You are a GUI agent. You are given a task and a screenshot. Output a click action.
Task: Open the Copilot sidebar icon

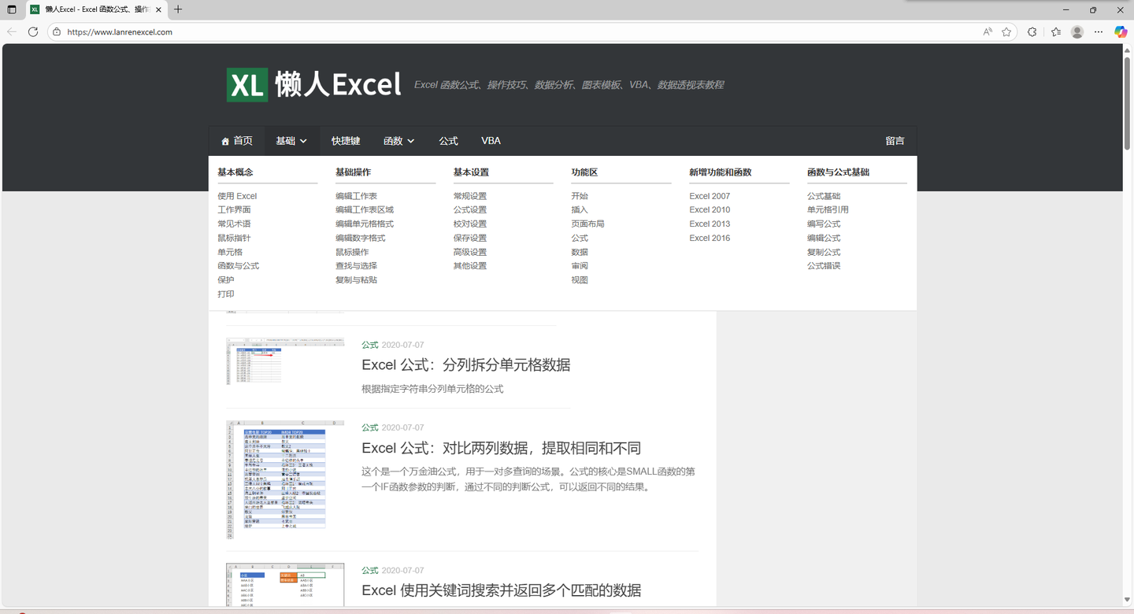point(1121,32)
